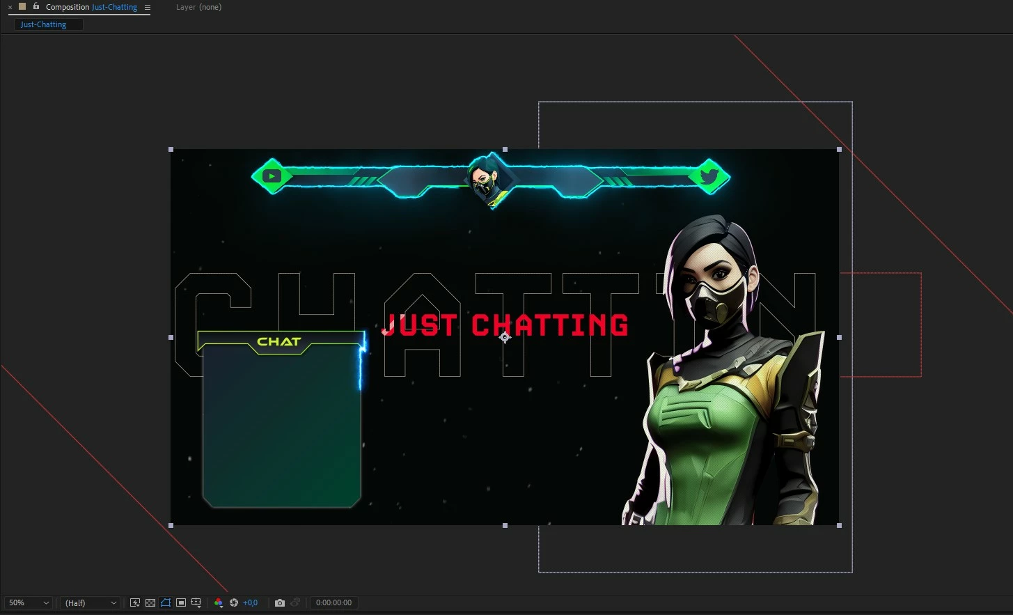Viewport: 1013px width, 615px height.
Task: Open the Composition panel menu
Action: [147, 7]
